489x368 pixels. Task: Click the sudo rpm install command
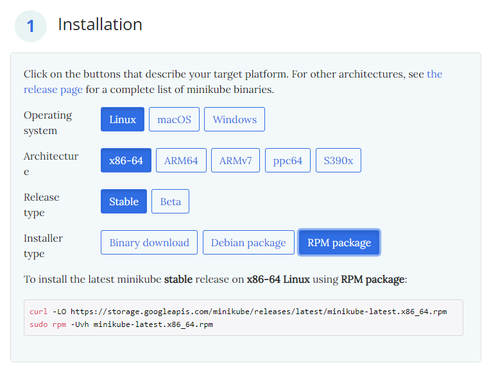pos(121,324)
